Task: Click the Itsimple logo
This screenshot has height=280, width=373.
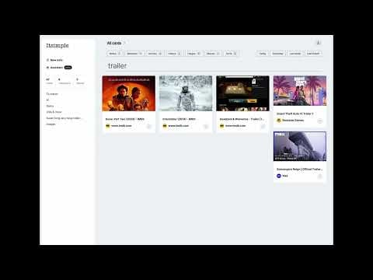Action: click(58, 45)
